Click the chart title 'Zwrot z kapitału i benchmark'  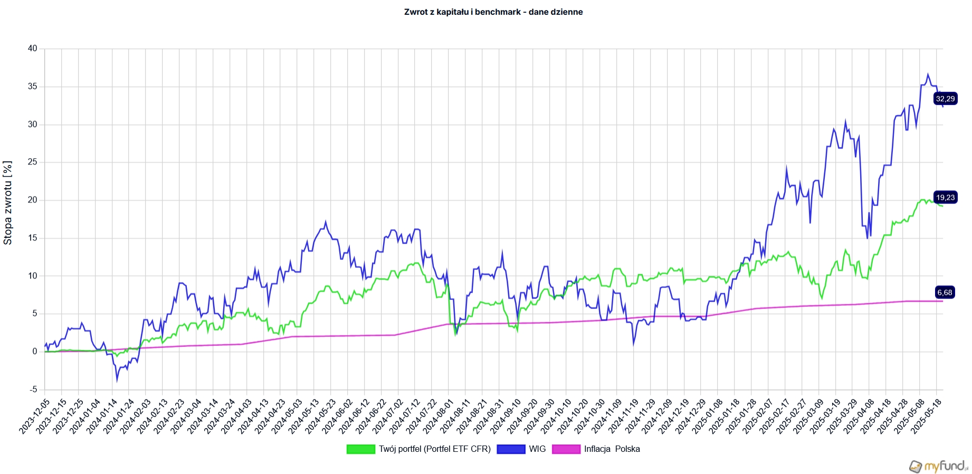coord(493,12)
